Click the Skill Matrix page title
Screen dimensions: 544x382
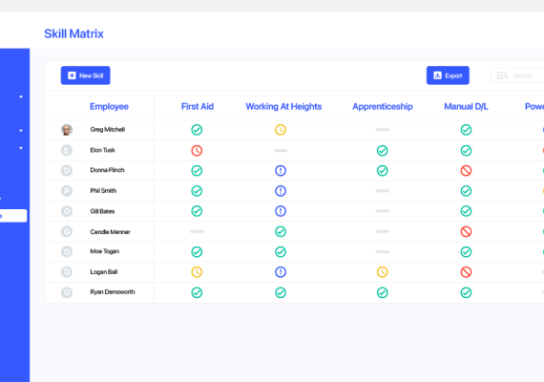pyautogui.click(x=73, y=33)
